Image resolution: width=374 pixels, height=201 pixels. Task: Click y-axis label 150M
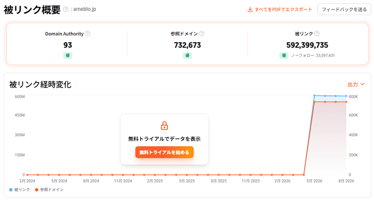tap(19, 155)
